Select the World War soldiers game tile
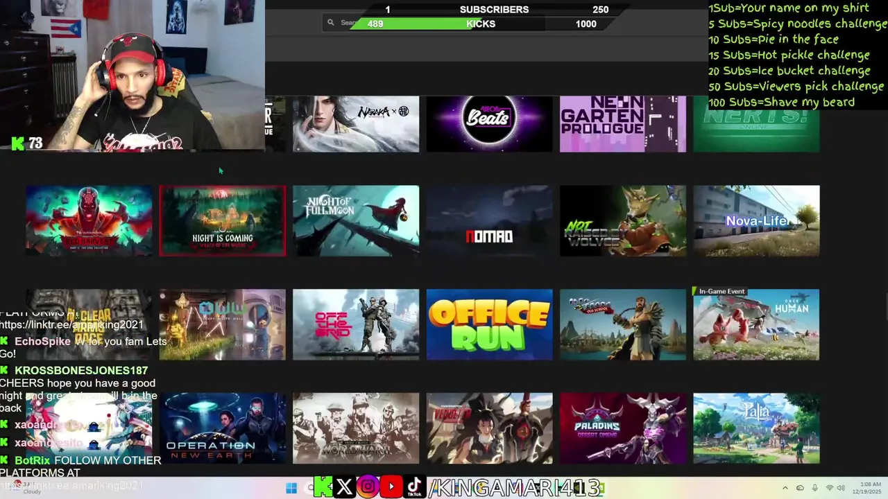This screenshot has width=888, height=499. point(356,428)
